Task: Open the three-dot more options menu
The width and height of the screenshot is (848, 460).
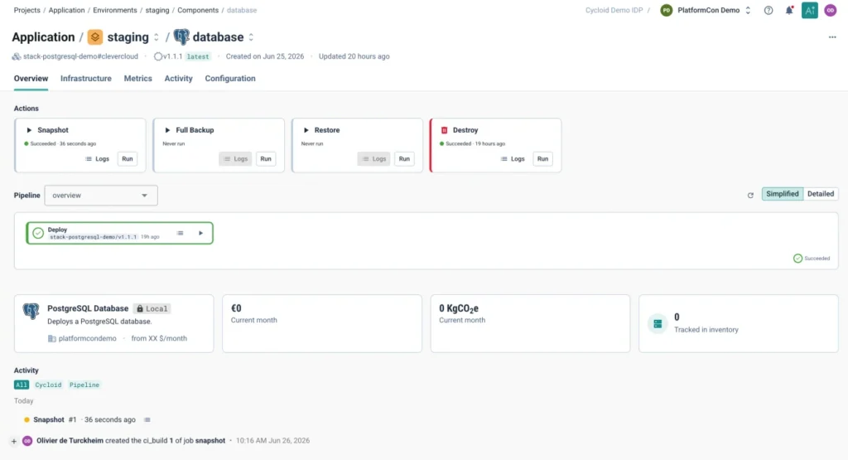Action: [x=832, y=37]
